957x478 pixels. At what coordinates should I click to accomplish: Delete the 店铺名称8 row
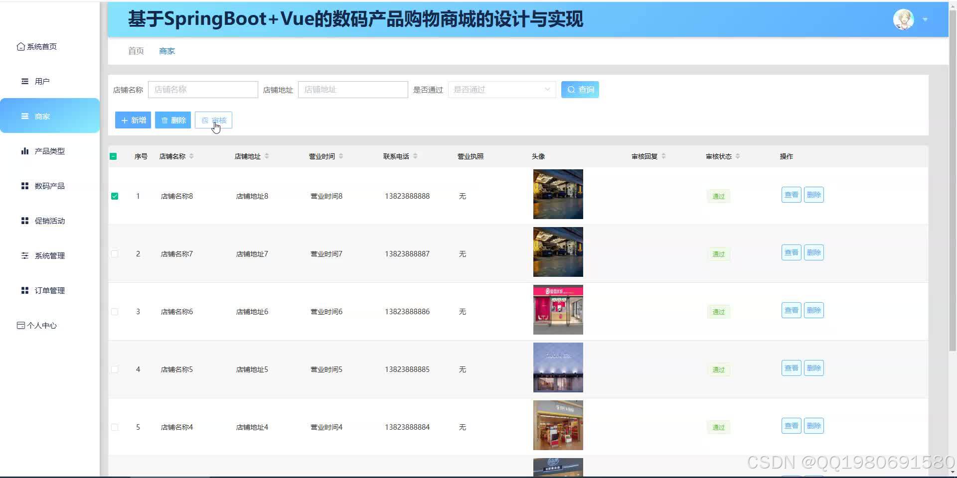point(814,195)
